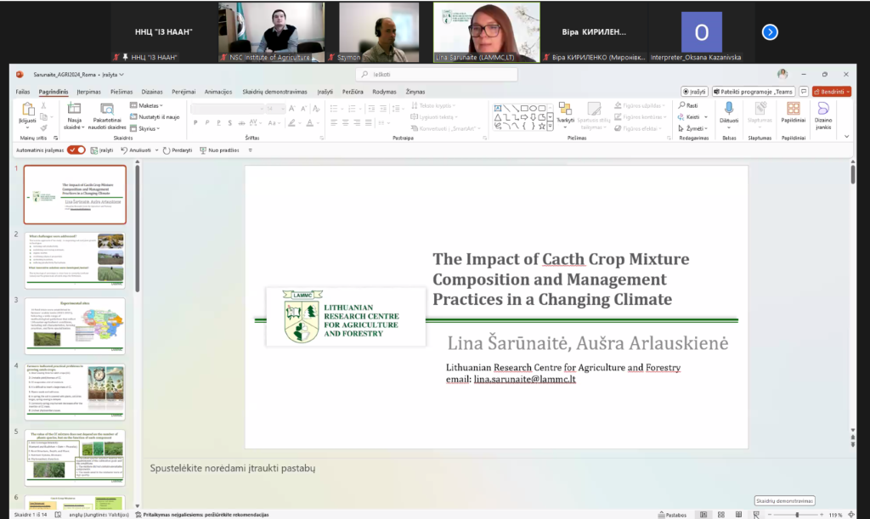
Task: Open Dizaino įrankis designer icon
Action: [822, 109]
